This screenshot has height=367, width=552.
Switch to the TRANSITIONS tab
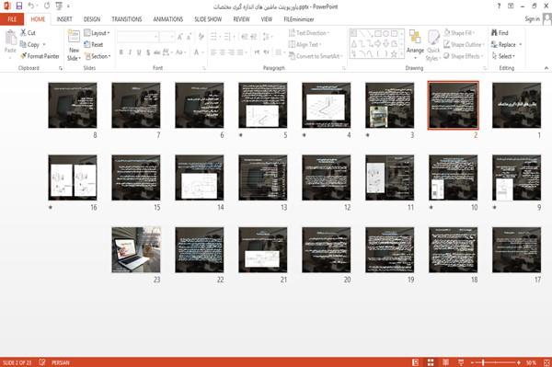pyautogui.click(x=127, y=19)
